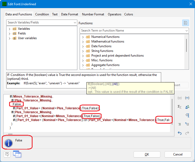The width and height of the screenshot is (195, 162).
Task: Click the User variables folder icon
Action: [15, 38]
